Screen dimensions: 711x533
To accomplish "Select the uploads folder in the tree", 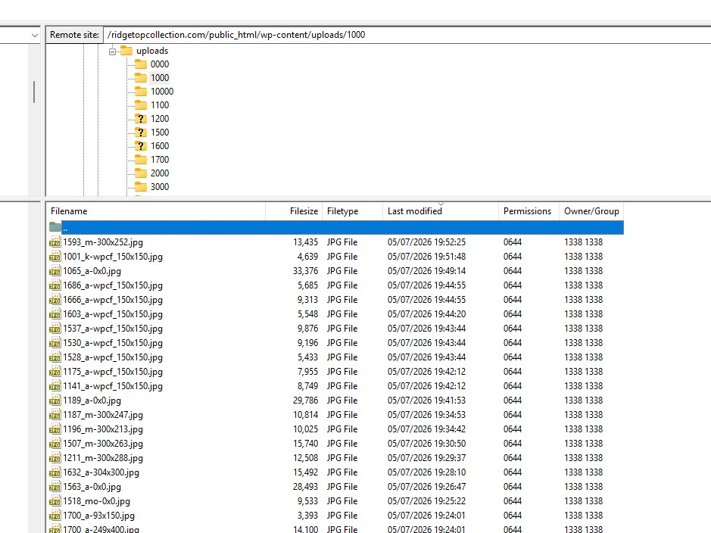I will (152, 51).
